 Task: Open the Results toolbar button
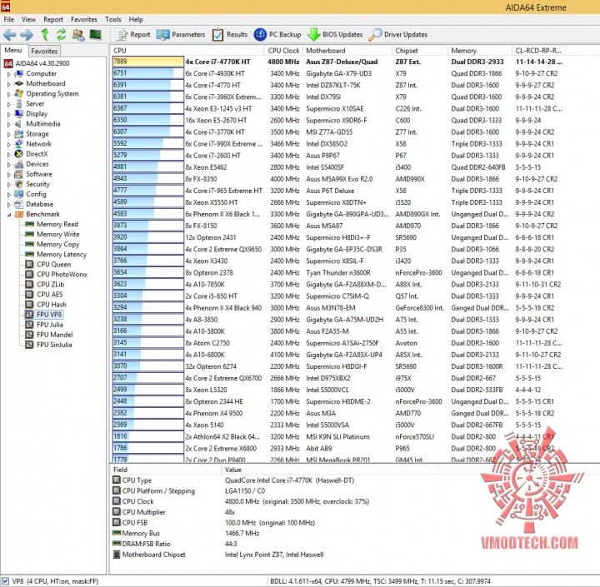click(230, 34)
